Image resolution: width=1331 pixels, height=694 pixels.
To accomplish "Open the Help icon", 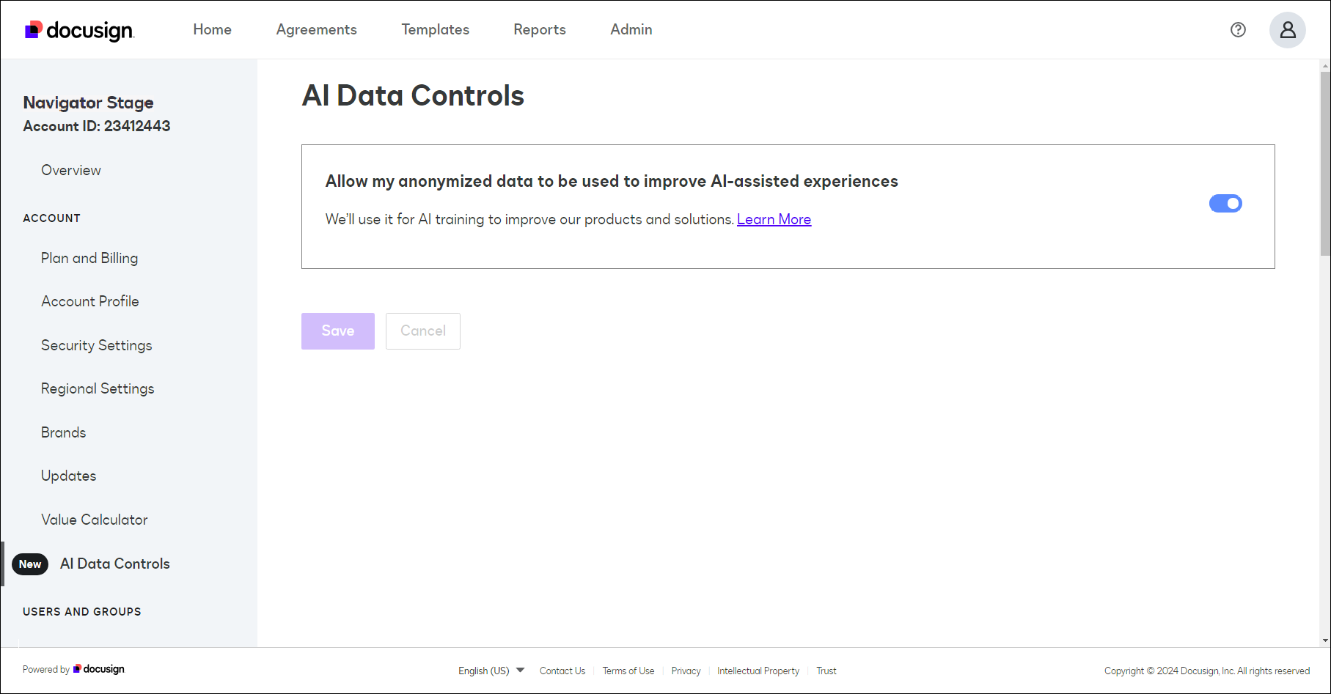I will coord(1238,29).
